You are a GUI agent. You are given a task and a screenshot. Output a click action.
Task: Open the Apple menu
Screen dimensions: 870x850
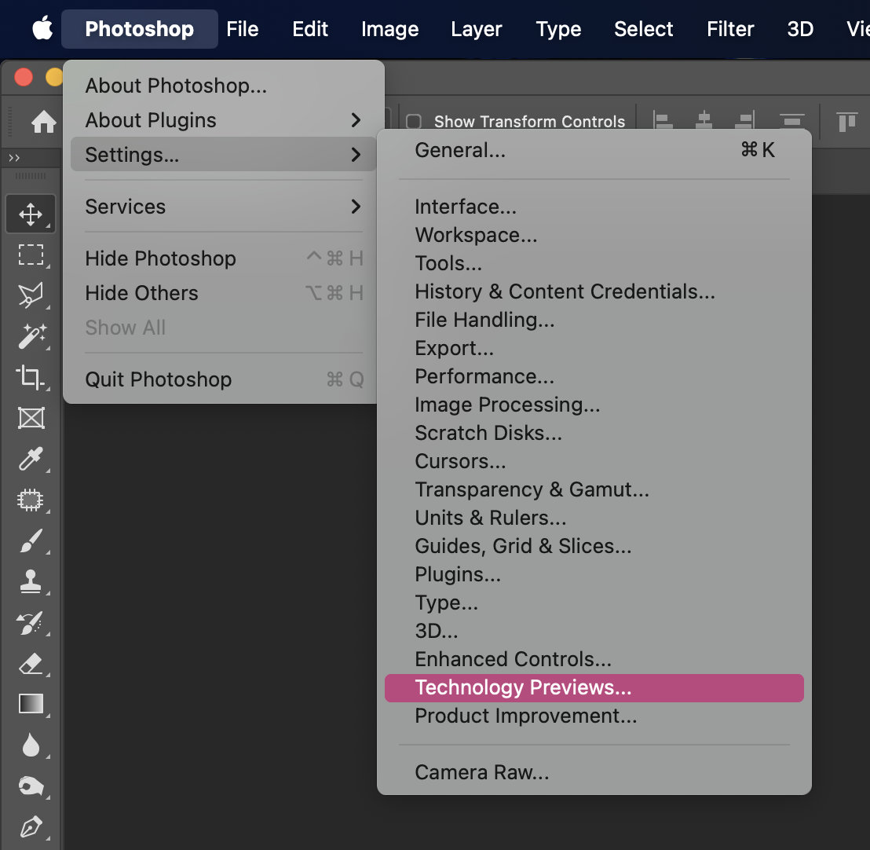42,28
